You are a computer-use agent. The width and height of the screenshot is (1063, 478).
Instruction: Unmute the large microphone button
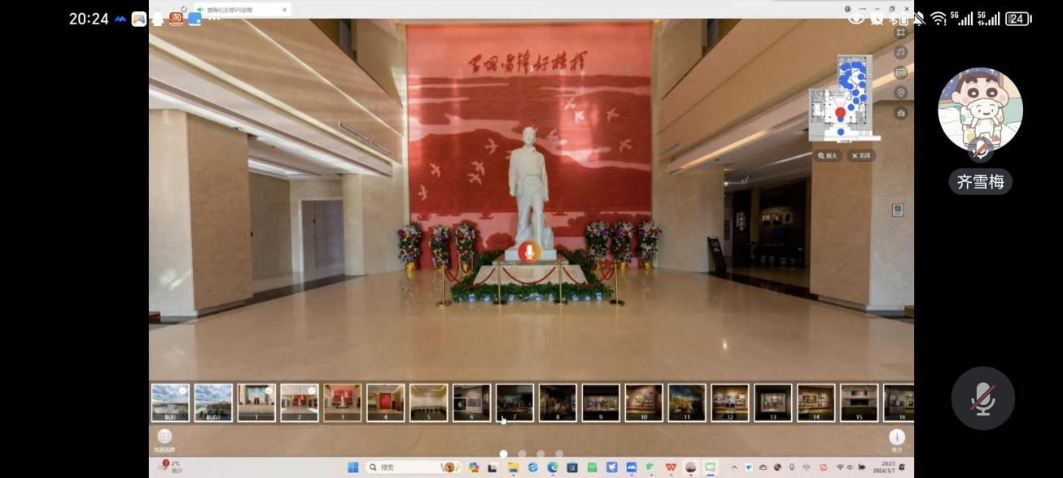pos(982,398)
